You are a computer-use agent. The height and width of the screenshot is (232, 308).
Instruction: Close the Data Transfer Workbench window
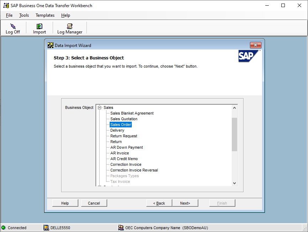[x=299, y=5]
